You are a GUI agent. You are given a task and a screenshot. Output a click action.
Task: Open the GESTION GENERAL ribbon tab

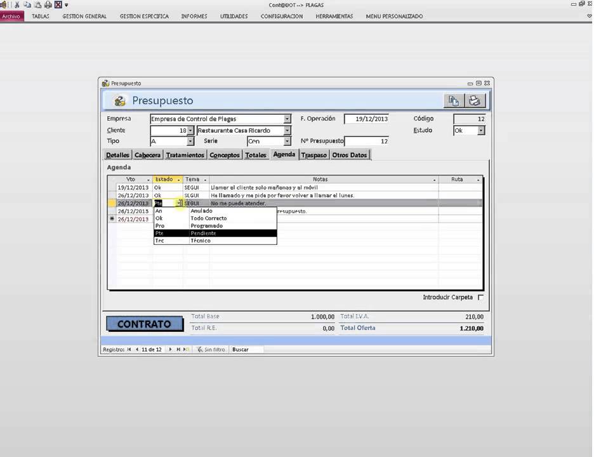(x=84, y=17)
